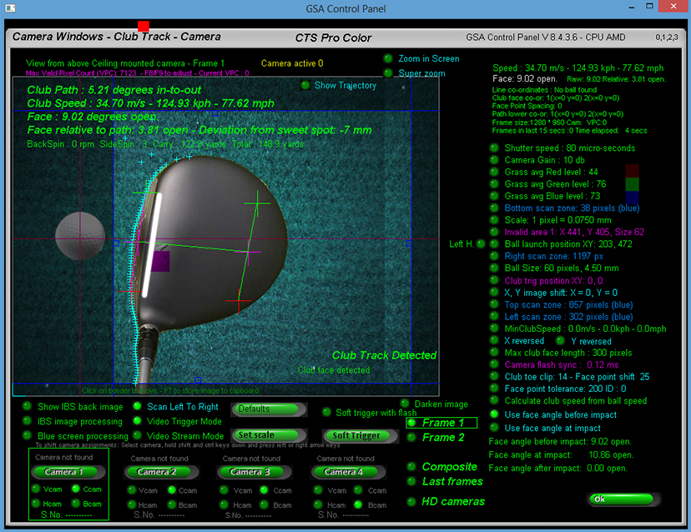The height and width of the screenshot is (532, 691).
Task: Click the GSA Control Panel title bar icon
Action: [x=10, y=8]
